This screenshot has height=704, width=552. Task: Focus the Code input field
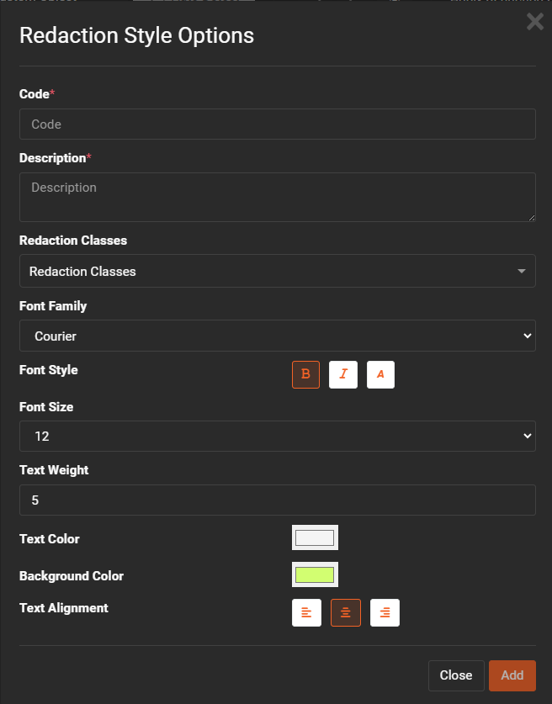point(277,124)
